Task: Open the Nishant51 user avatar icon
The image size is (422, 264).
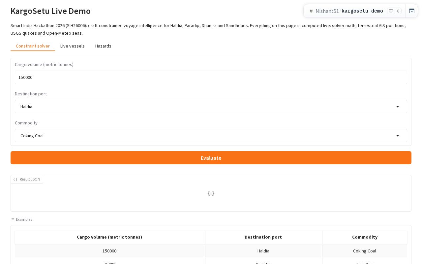Action: (311, 11)
